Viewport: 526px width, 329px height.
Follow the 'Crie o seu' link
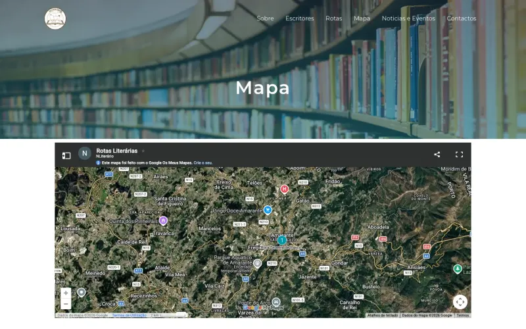(203, 163)
